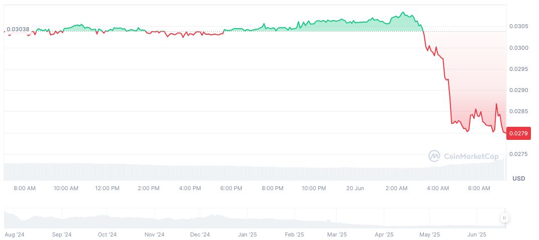
Task: Click the USD currency label
Action: [518, 179]
